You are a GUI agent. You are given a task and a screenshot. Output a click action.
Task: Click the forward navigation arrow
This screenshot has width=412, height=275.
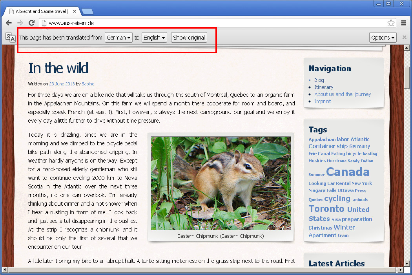click(20, 23)
